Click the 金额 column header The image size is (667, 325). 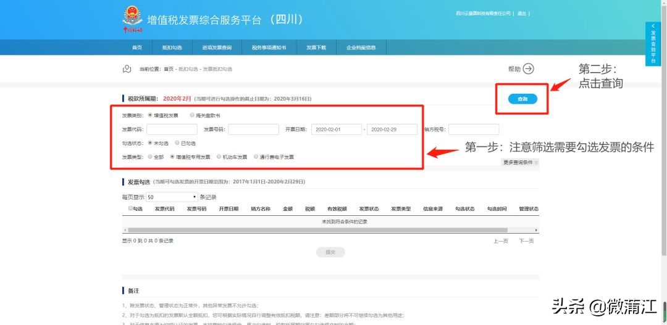(x=288, y=209)
